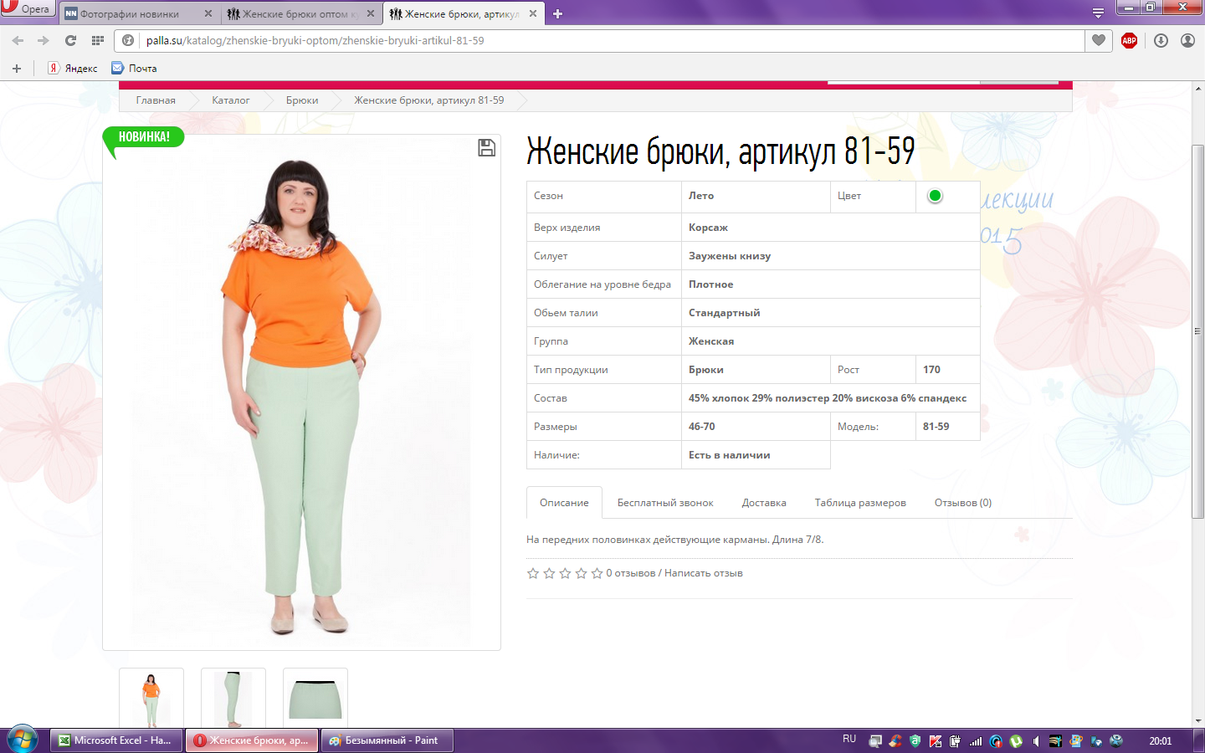Click the RU language indicator
Screen dimensions: 1205x753
[849, 740]
